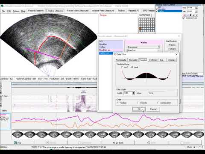The width and height of the screenshot is (205, 154).
Task: Select the Acceleration order radio button
Action: (x=158, y=103)
